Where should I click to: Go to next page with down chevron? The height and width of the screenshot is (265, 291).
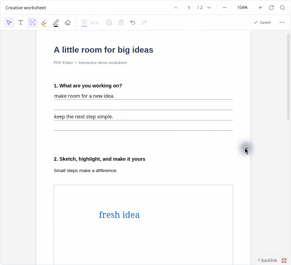point(209,8)
